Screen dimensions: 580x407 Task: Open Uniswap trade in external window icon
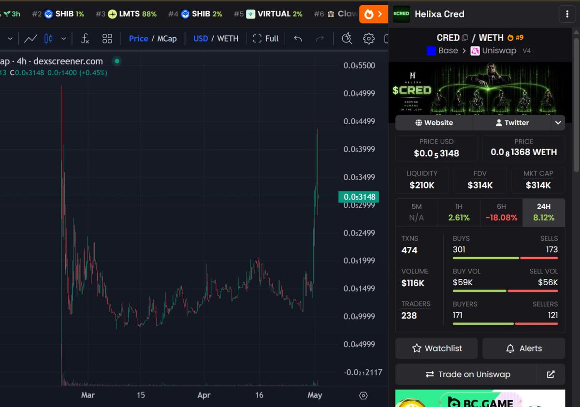[x=551, y=375]
